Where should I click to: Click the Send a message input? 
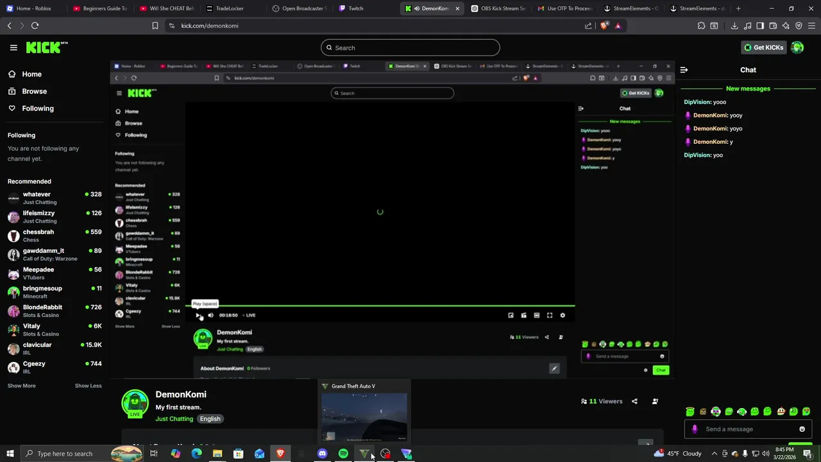pos(748,429)
